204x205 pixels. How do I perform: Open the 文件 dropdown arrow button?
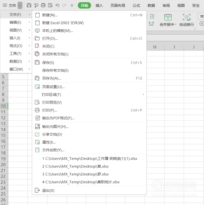click(x=20, y=5)
